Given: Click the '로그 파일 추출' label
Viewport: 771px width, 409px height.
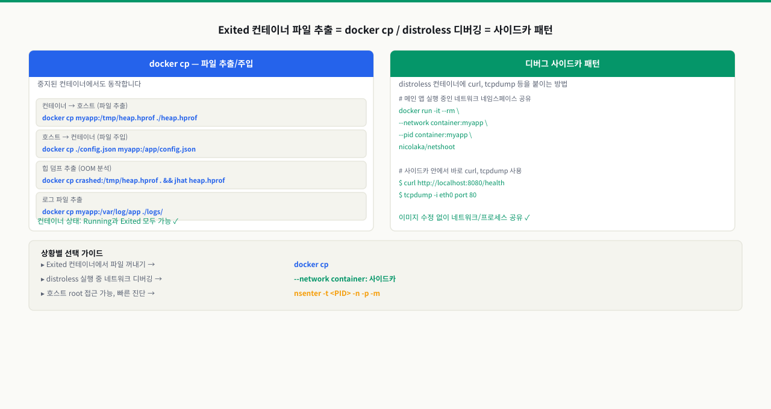Looking at the screenshot, I should coord(62,200).
